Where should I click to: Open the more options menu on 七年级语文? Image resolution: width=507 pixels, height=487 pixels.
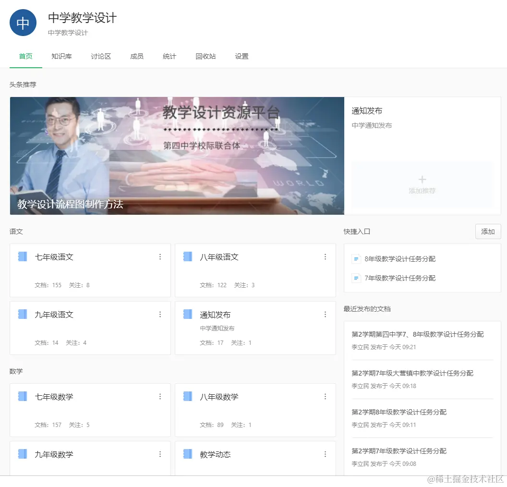click(160, 256)
